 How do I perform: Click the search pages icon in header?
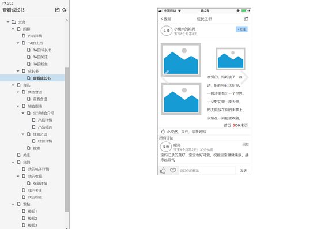pos(65,10)
